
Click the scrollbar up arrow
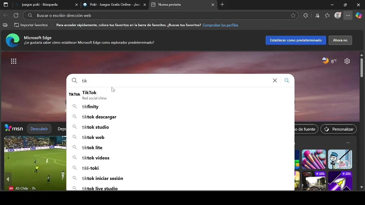pyautogui.click(x=362, y=55)
